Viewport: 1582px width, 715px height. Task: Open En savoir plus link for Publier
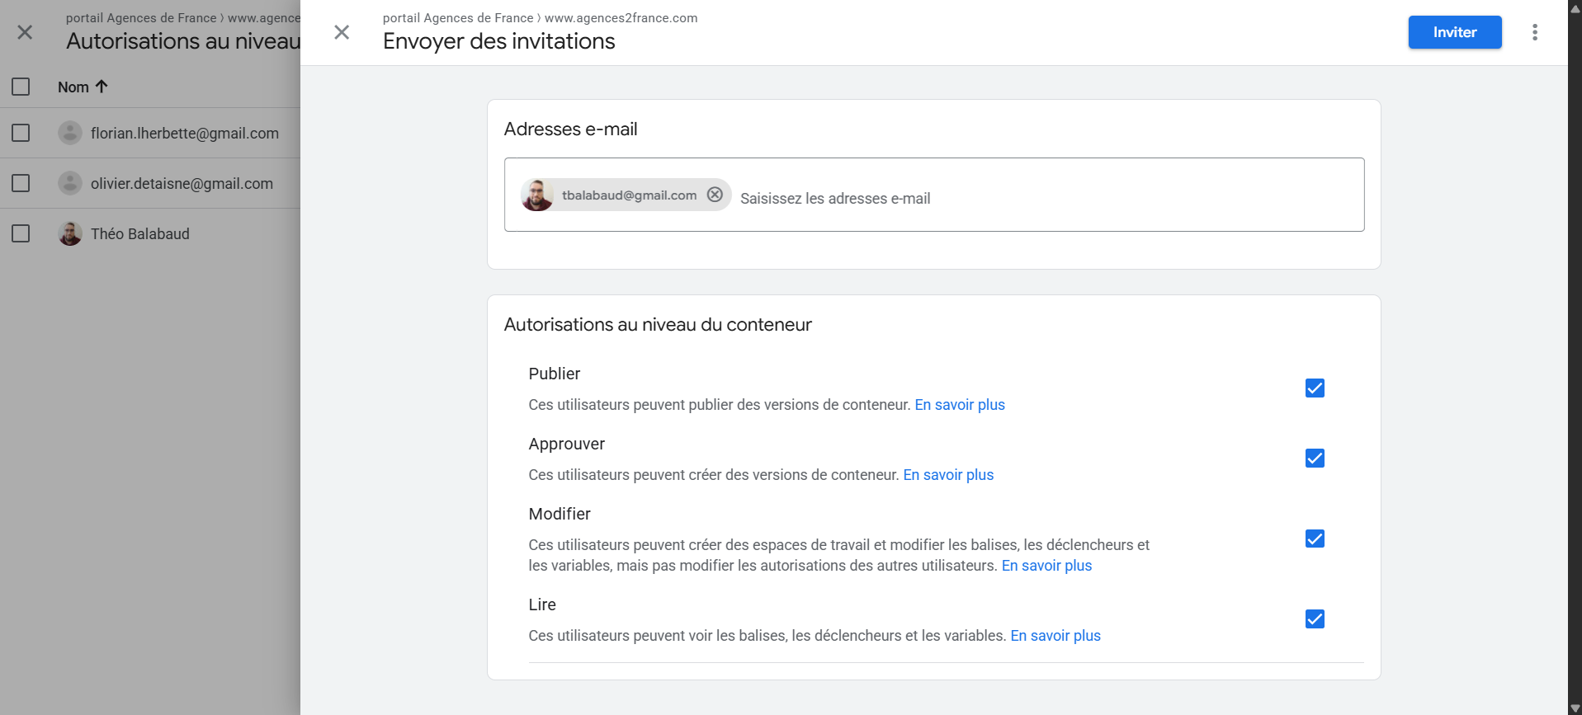coord(959,405)
